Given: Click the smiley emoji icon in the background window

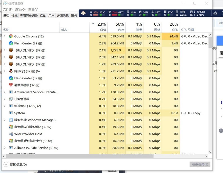Looking at the screenshot, I should (x=221, y=131).
